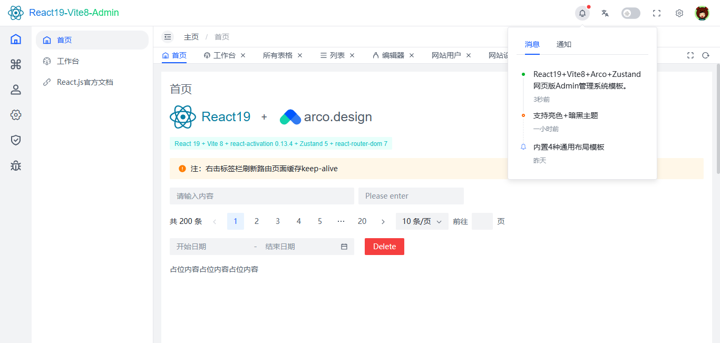The width and height of the screenshot is (720, 343).
Task: Switch to the 网站用户 tab
Action: (446, 55)
